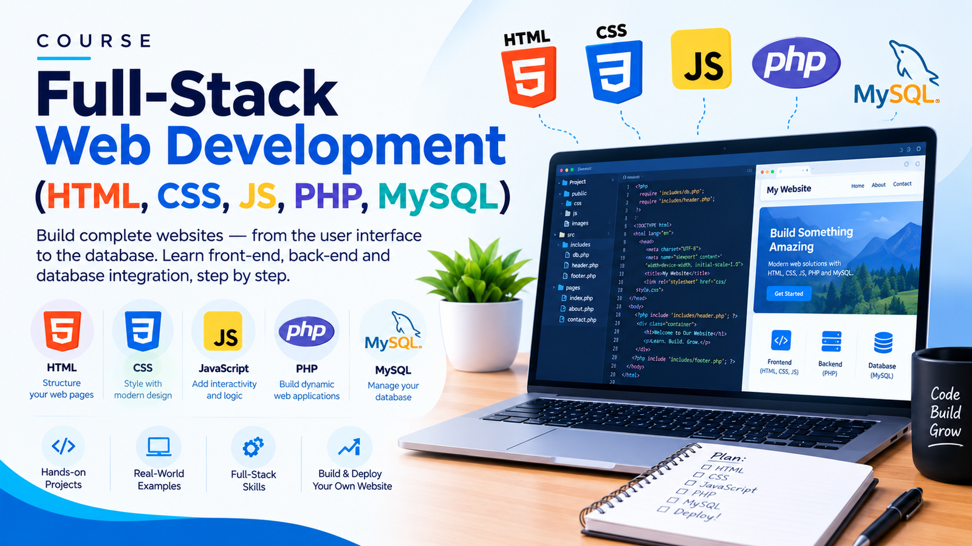The width and height of the screenshot is (972, 546).
Task: Open contact.php in the file tree
Action: click(578, 320)
